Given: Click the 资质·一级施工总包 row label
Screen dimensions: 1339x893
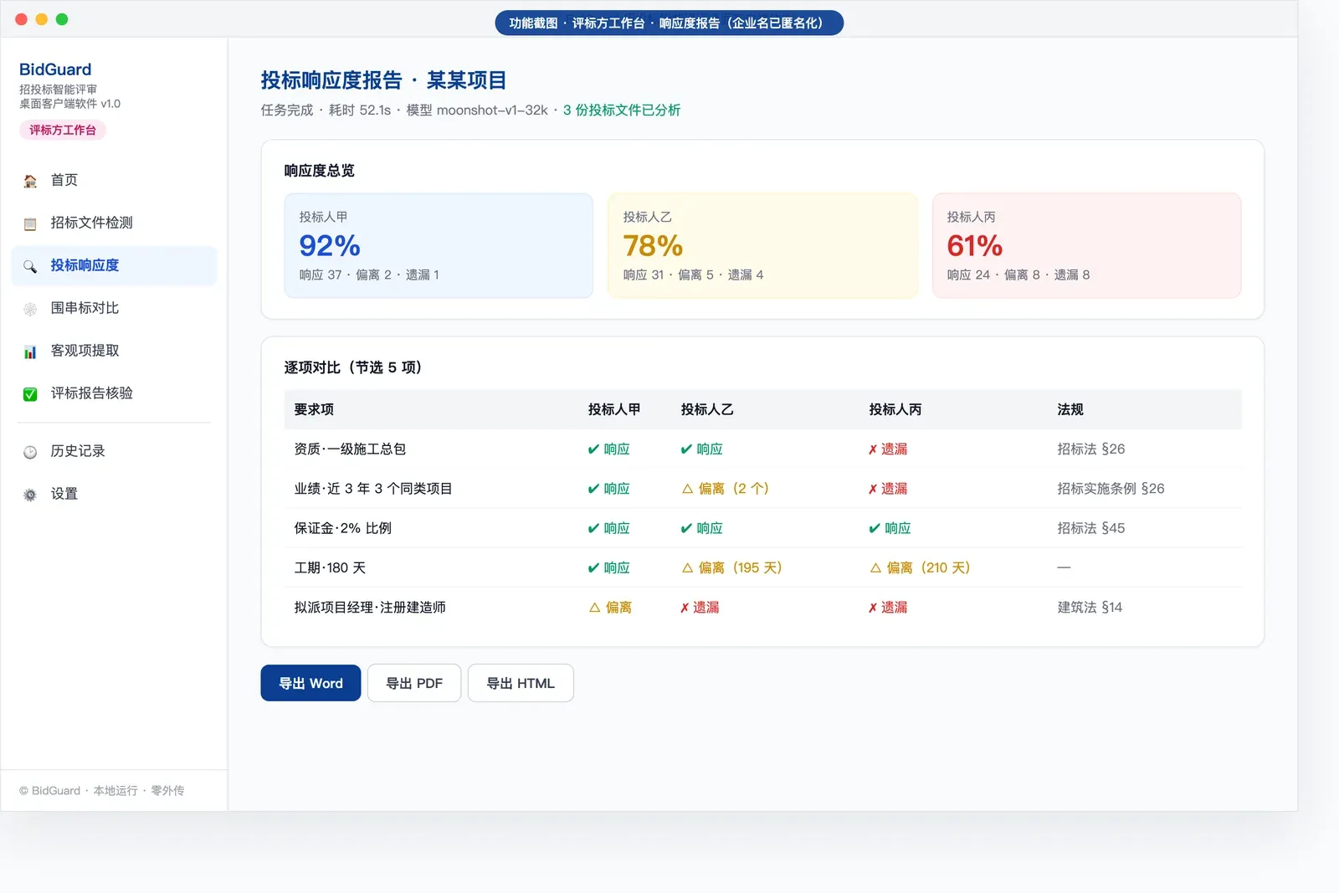Looking at the screenshot, I should pyautogui.click(x=350, y=449).
